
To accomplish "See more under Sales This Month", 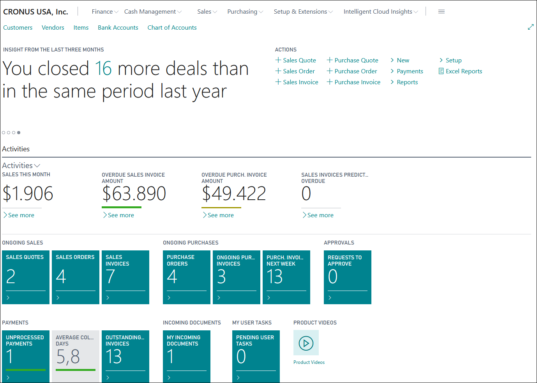I will coord(19,215).
